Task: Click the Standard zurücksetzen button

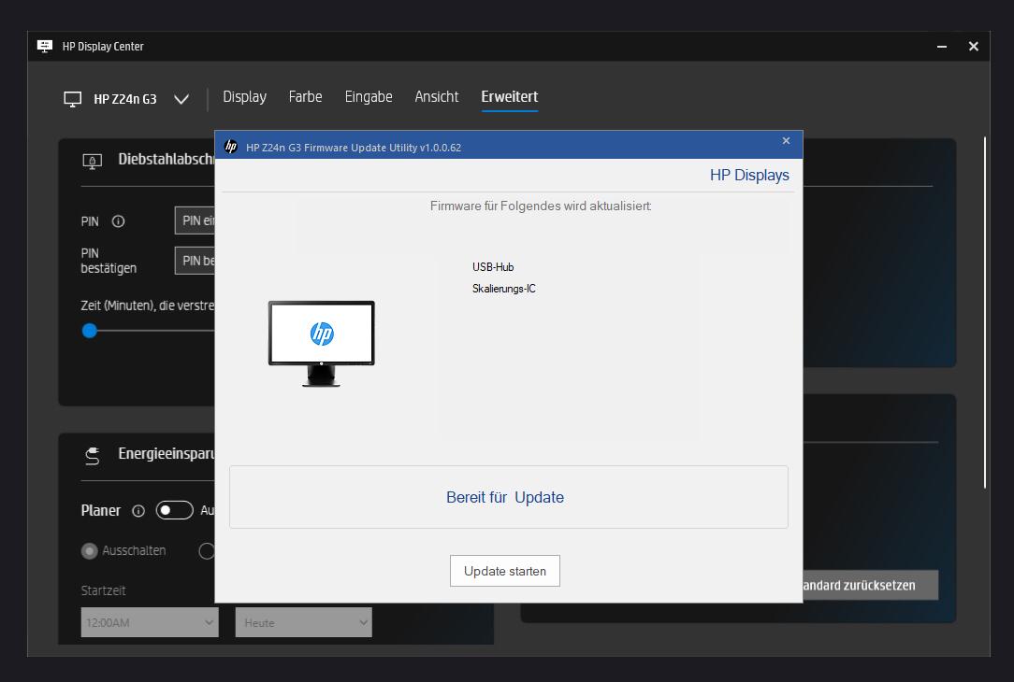Action: click(x=871, y=585)
